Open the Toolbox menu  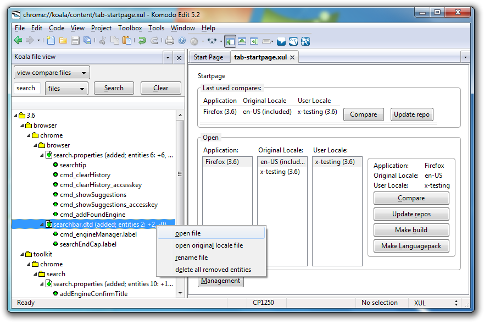[130, 28]
